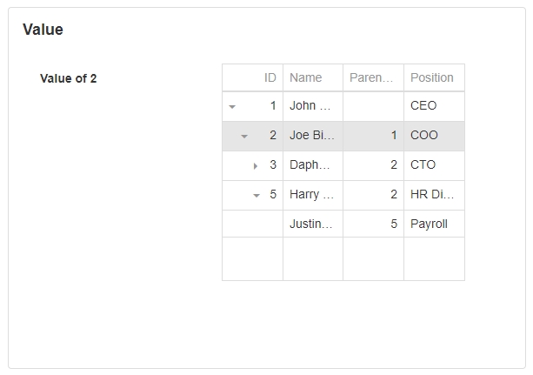Select the John name cell
Screen dimensions: 533x375
(311, 106)
